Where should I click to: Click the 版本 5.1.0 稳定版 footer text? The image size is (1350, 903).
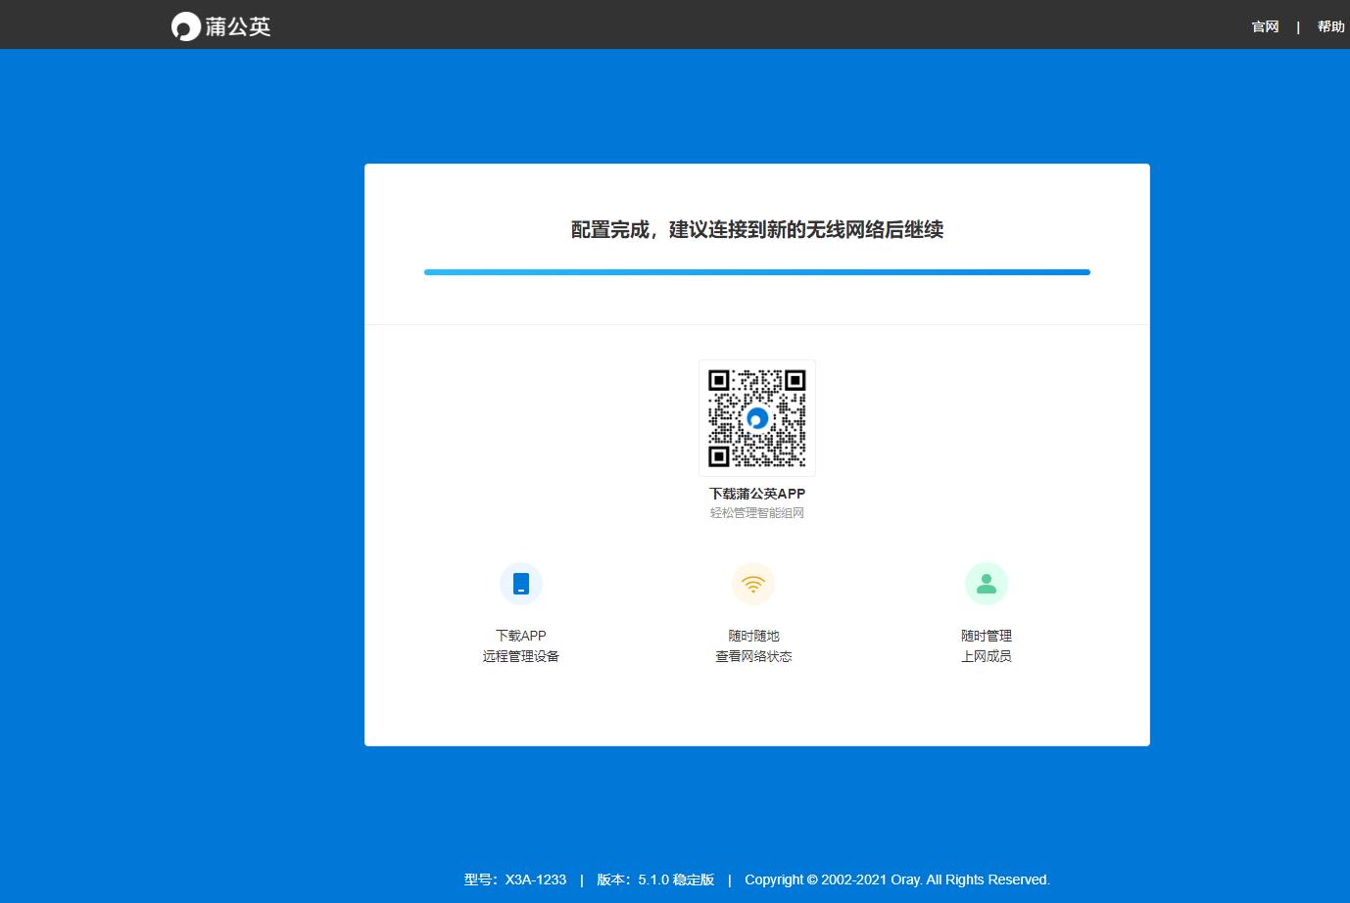[654, 879]
